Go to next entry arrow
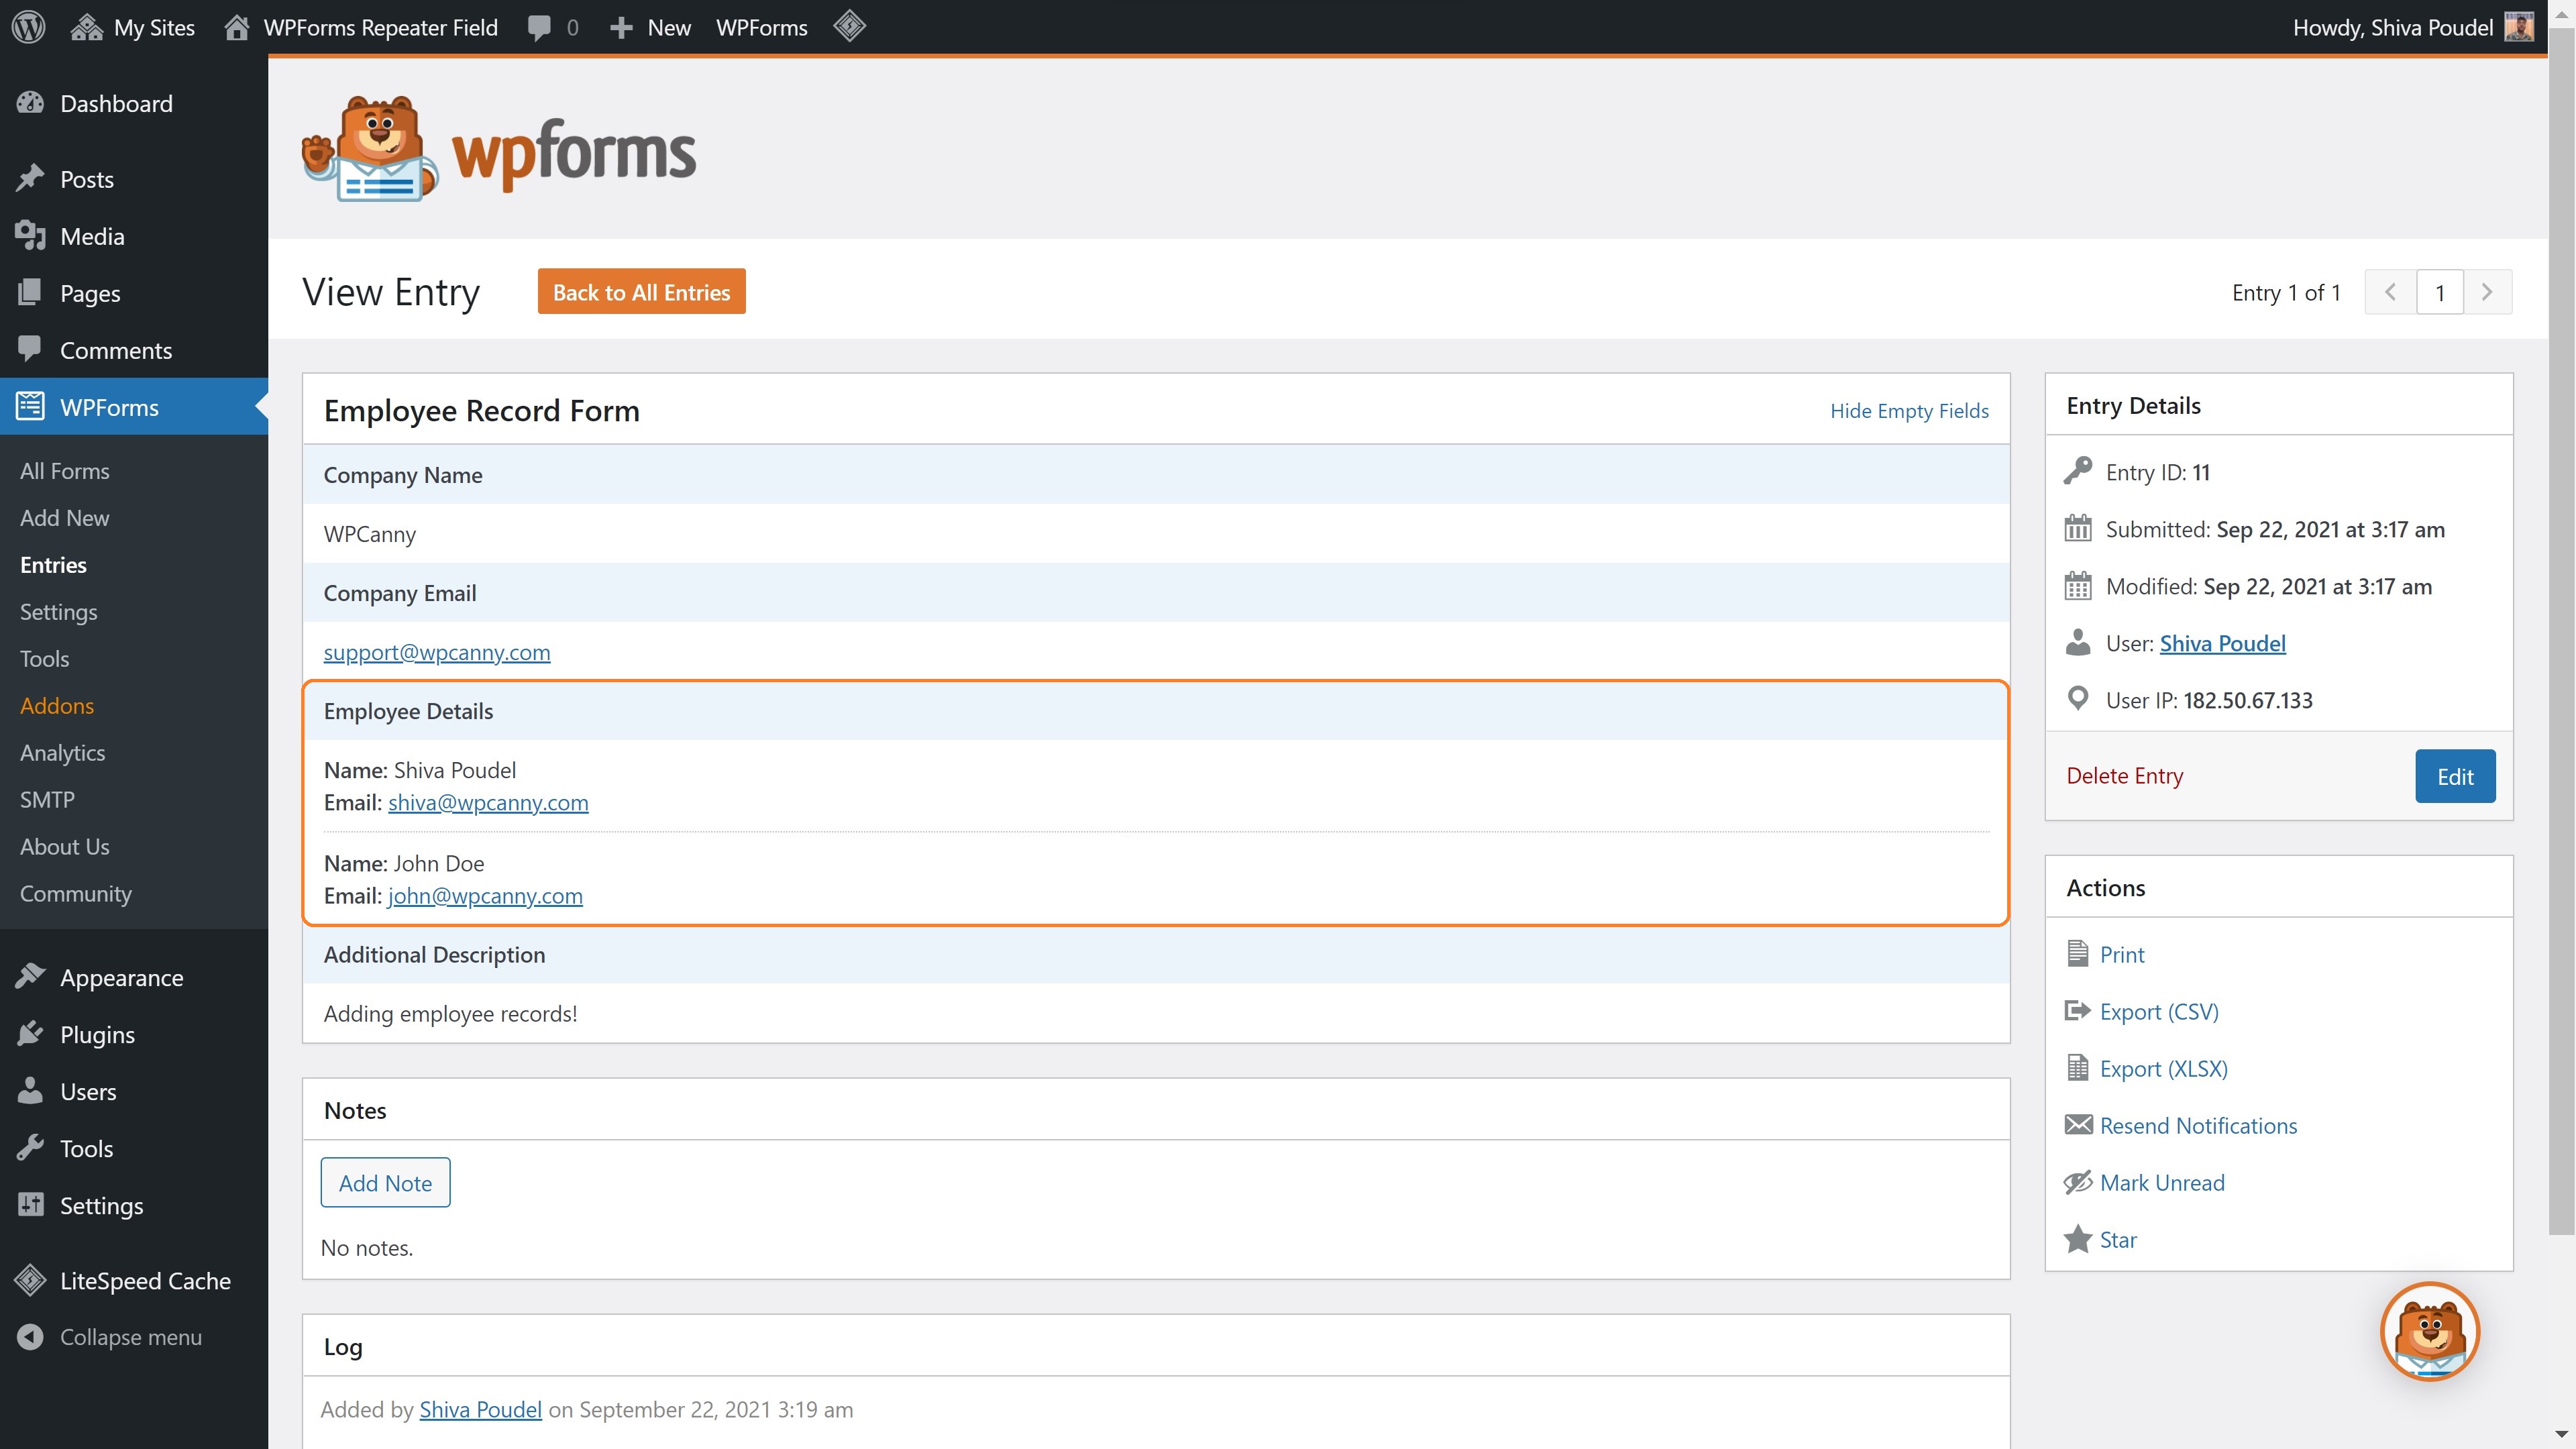 click(2486, 293)
